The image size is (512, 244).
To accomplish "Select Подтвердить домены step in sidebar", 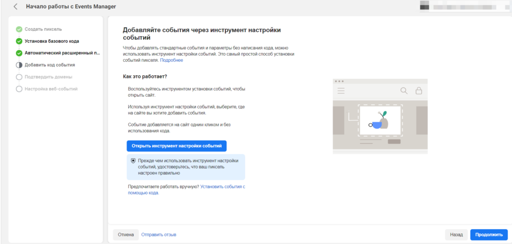I will pyautogui.click(x=48, y=77).
